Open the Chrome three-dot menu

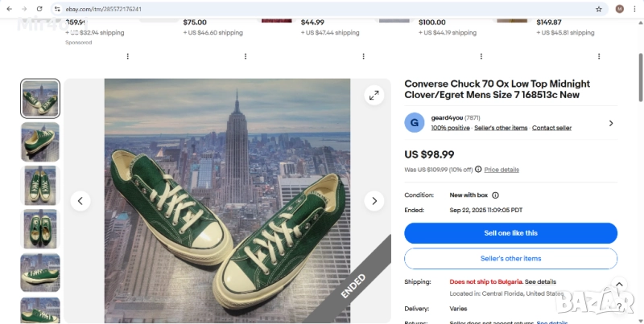click(634, 9)
